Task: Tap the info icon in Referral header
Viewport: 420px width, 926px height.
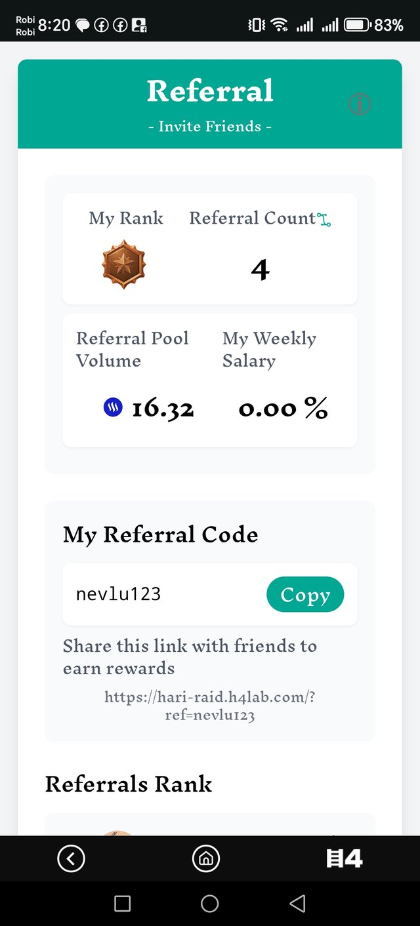Action: (359, 104)
